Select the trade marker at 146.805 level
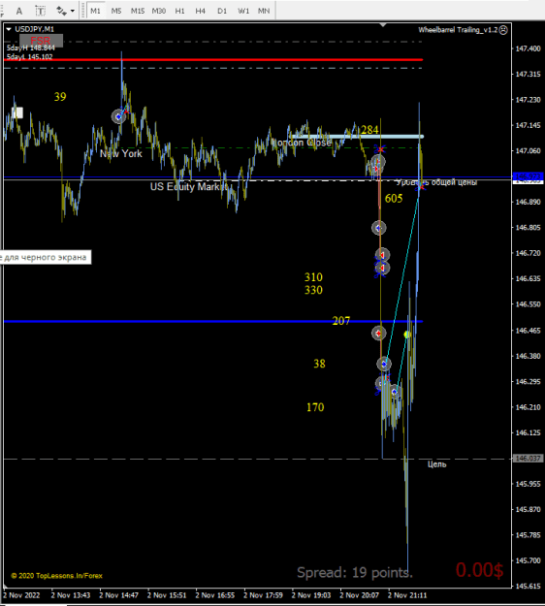The height and width of the screenshot is (606, 545). click(379, 228)
